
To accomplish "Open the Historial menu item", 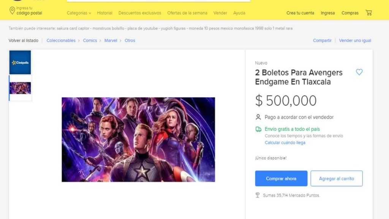I will point(104,13).
